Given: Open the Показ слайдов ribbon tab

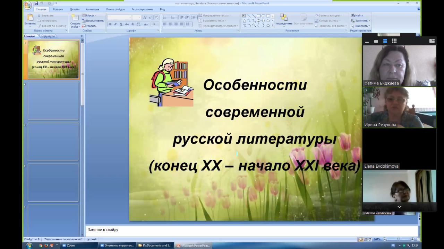Looking at the screenshot, I should tap(116, 9).
